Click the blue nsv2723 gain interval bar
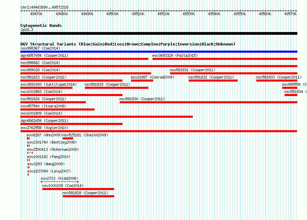307x220 pixels. [x=60, y=182]
